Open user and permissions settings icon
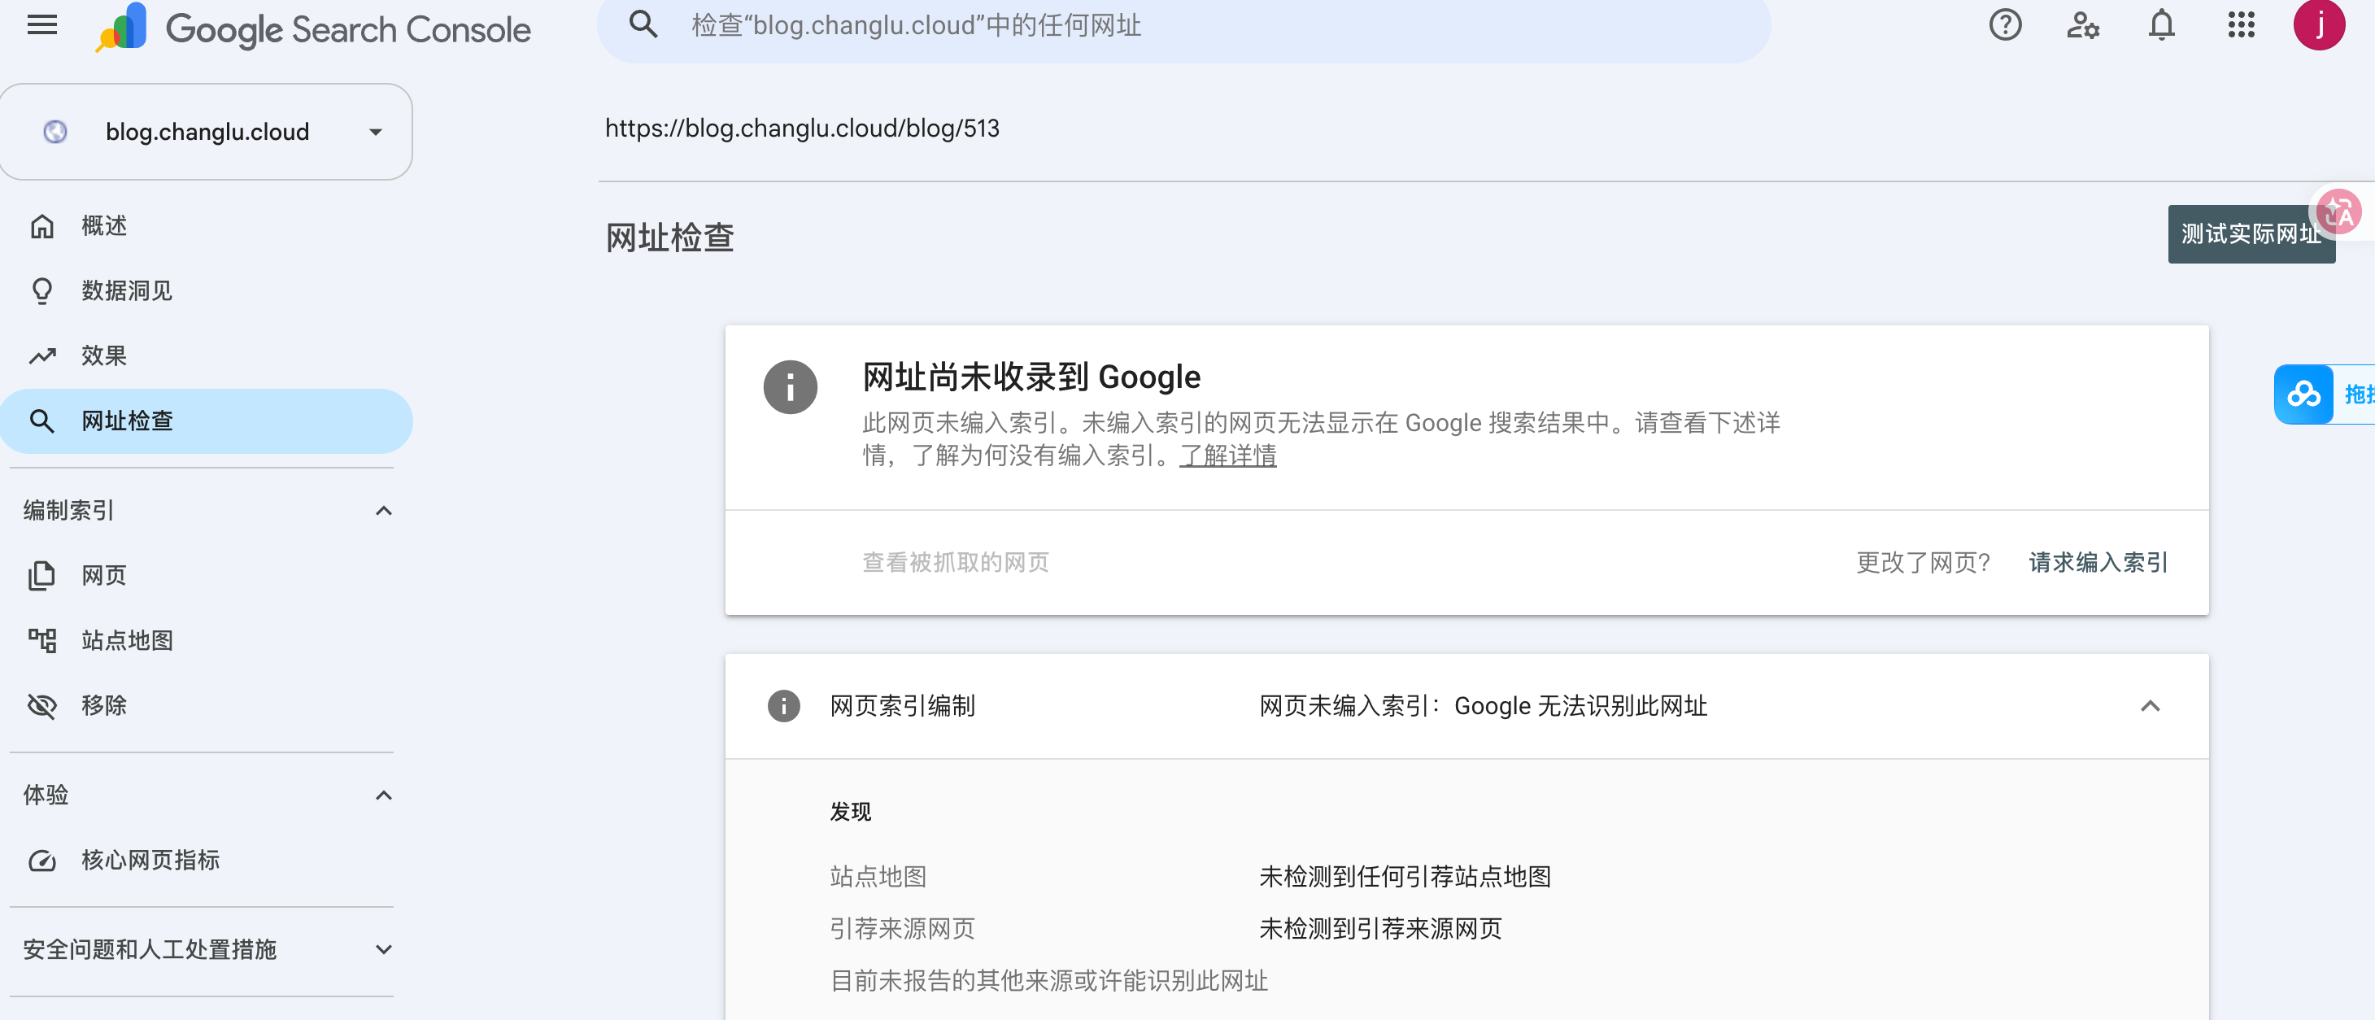Viewport: 2375px width, 1020px height. coord(2083,26)
